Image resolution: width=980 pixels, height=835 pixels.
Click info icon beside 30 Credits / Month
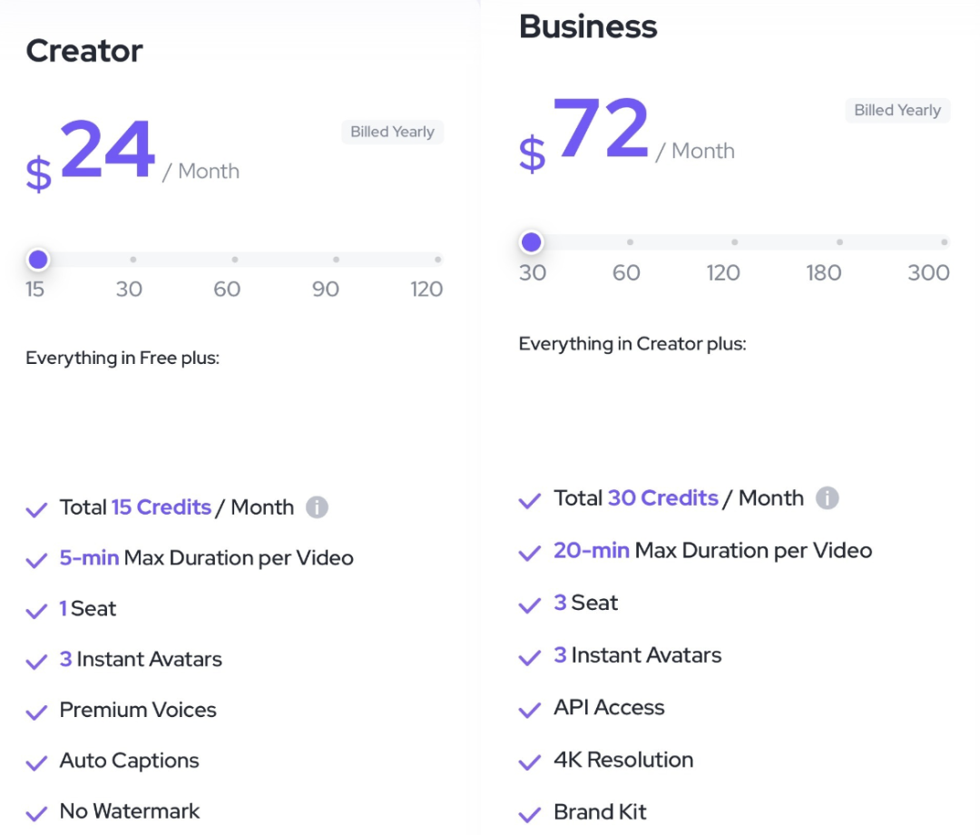(x=827, y=498)
